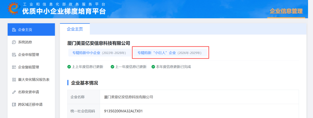Open 重大变化情况报告表 menu item
313x118 pixels.
(x=31, y=80)
